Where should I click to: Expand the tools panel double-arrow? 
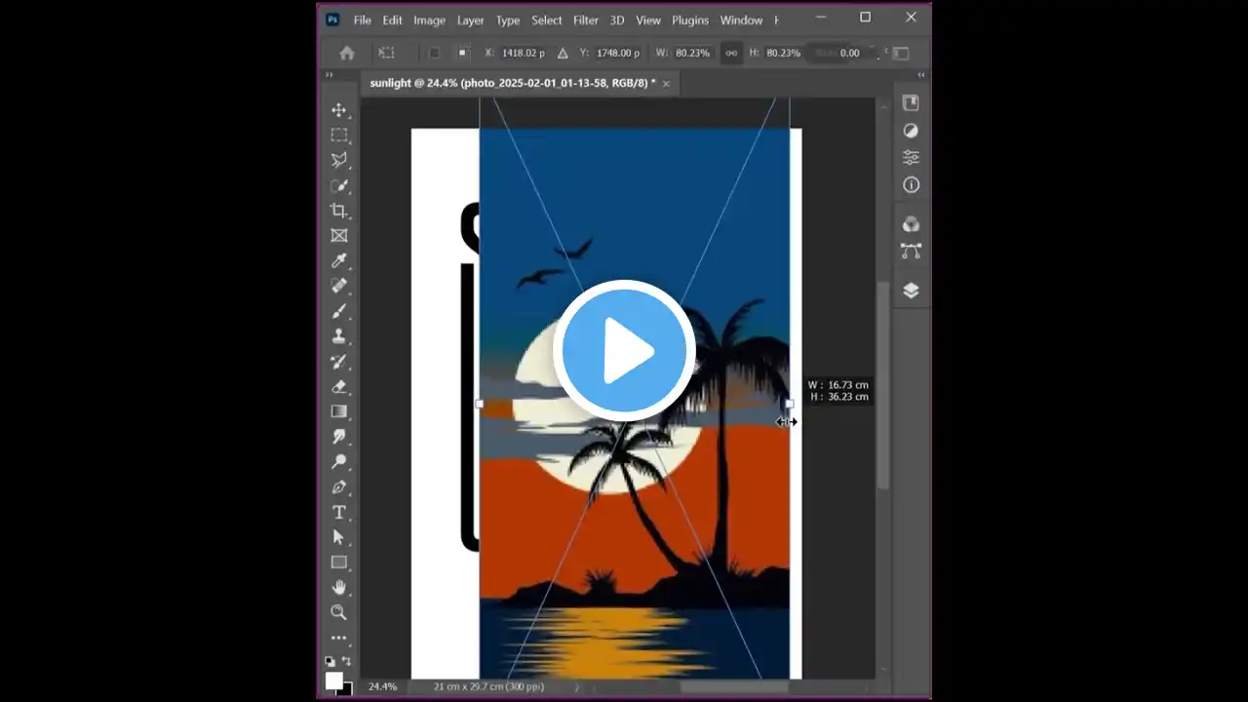(x=329, y=74)
